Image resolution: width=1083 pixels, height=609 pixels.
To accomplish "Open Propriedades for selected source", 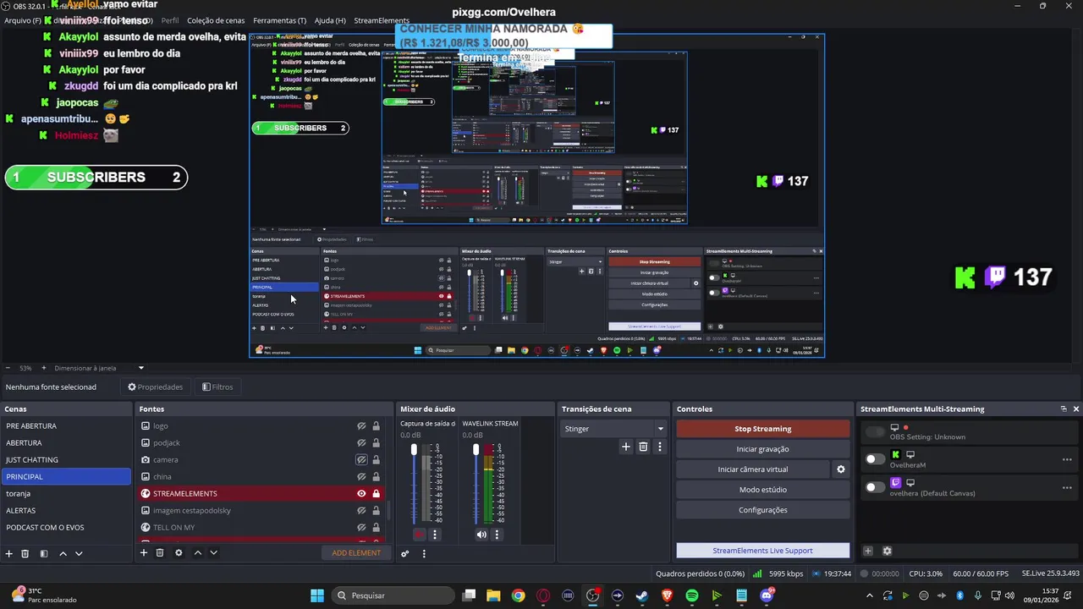I will tap(155, 387).
